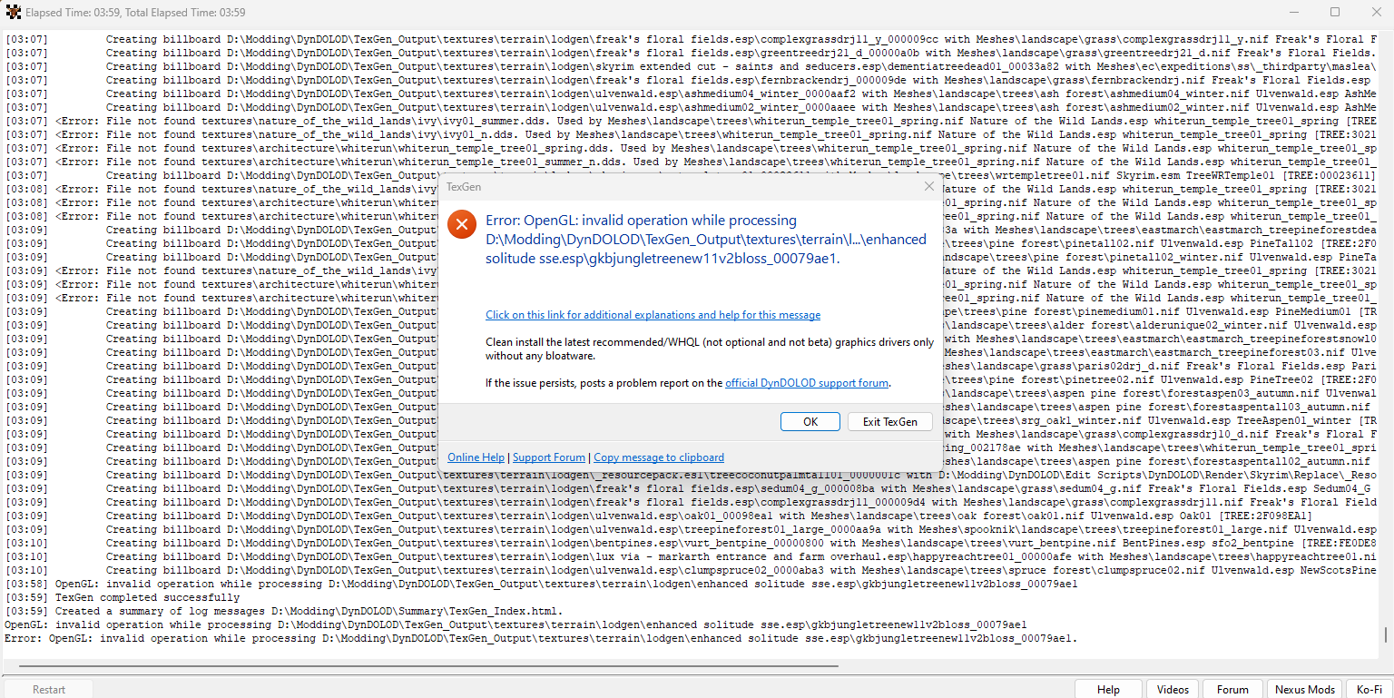
Task: Copy message to clipboard link
Action: 659,457
